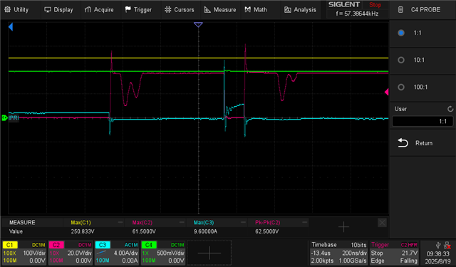
Task: Collapse the Max(C1) measurement column
Action: pyautogui.click(x=120, y=222)
